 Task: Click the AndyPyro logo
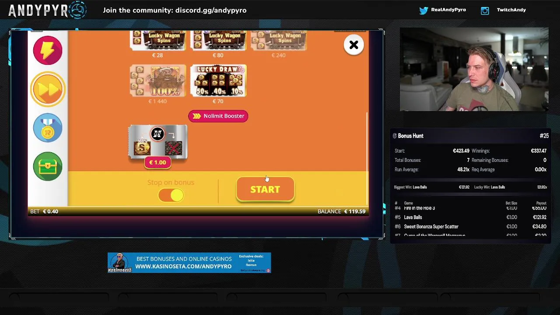(x=47, y=10)
